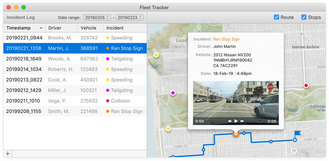
Task: Select row 20190211_1010
Action: point(75,101)
